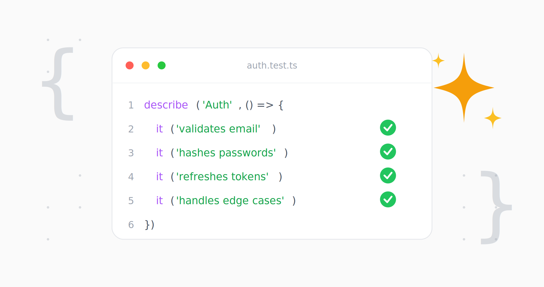Click the small sparkle at window's top-right corner
Screen dimensions: 544x287
[438, 60]
